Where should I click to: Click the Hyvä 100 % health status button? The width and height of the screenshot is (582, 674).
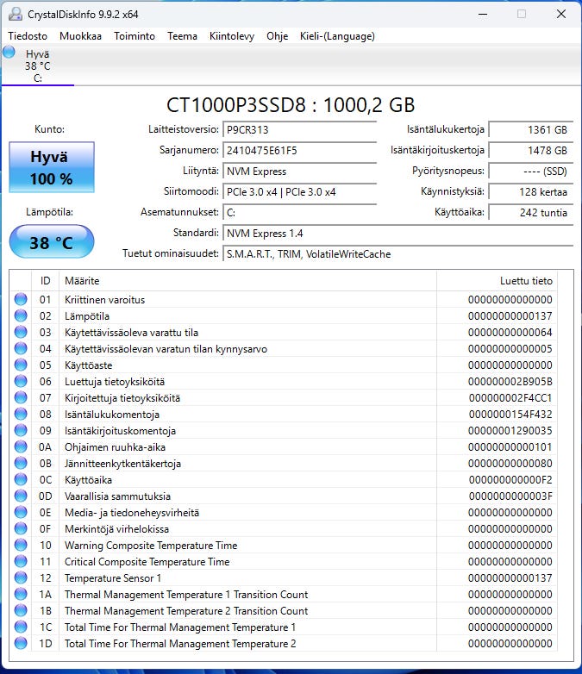coord(52,167)
